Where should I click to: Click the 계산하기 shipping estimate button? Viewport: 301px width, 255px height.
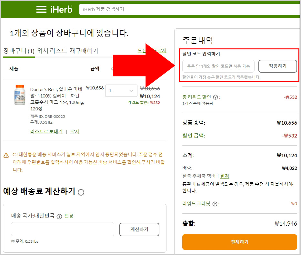click(139, 229)
